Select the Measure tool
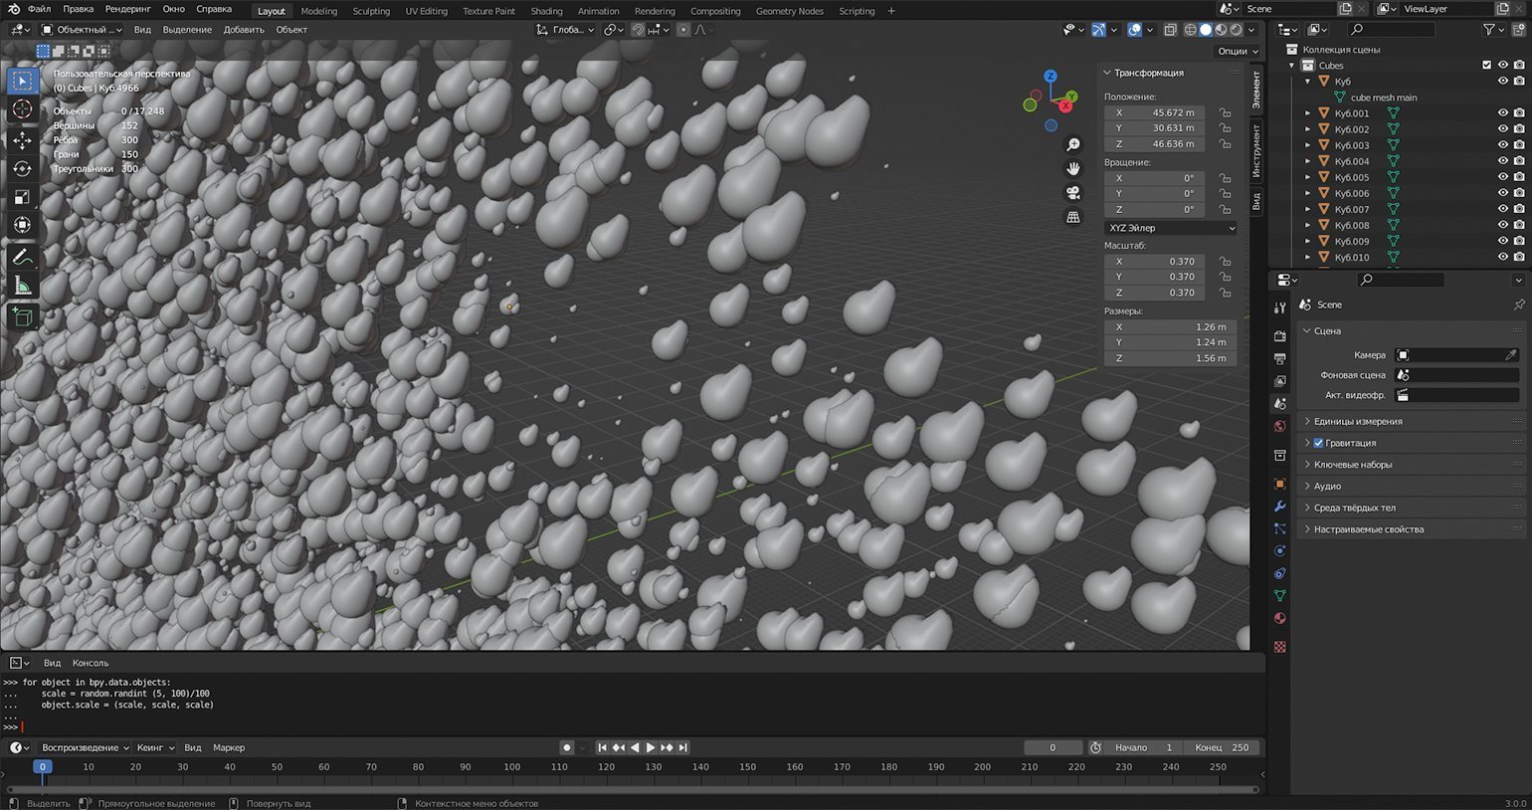 22,287
